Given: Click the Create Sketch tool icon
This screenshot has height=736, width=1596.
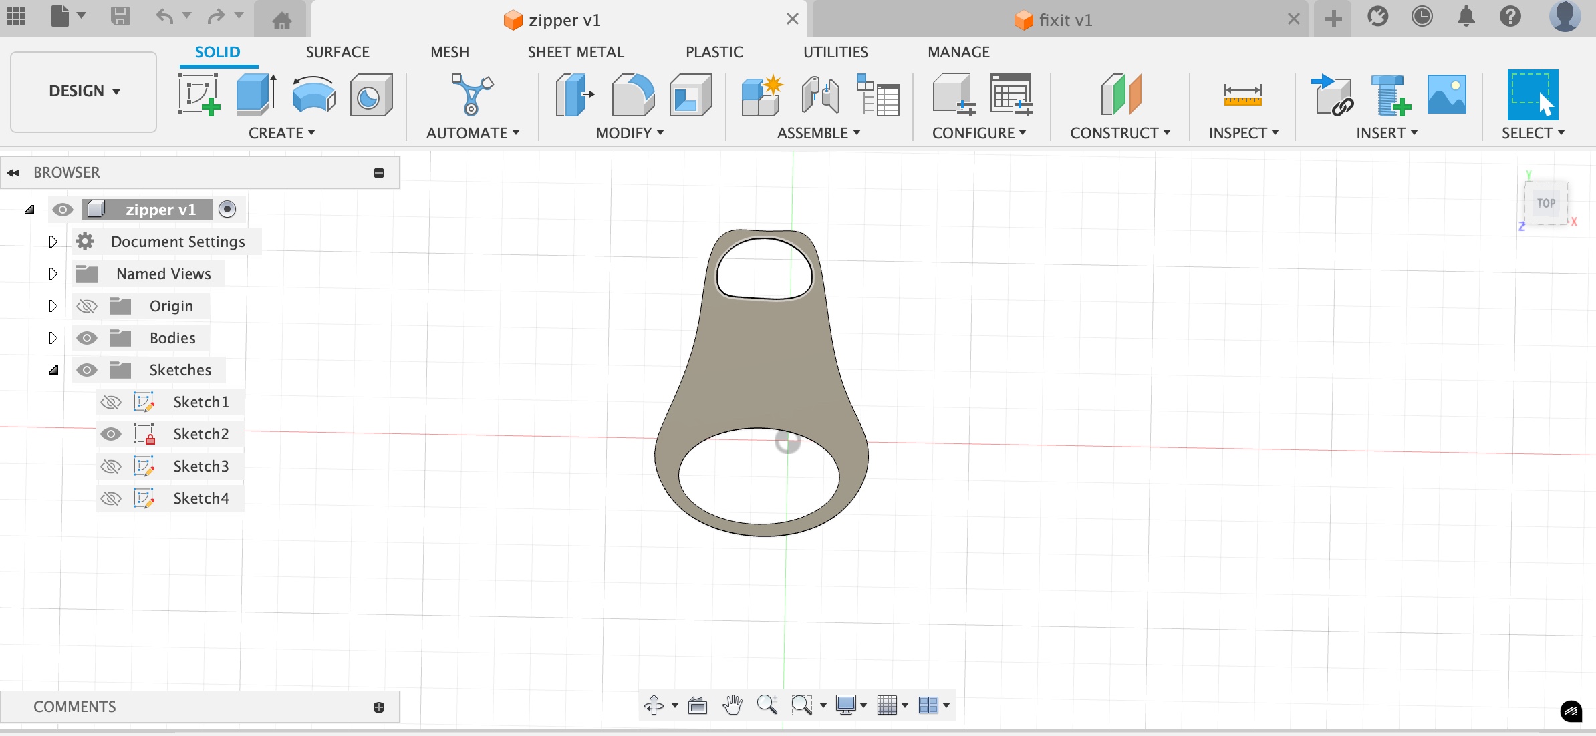Looking at the screenshot, I should (x=198, y=94).
